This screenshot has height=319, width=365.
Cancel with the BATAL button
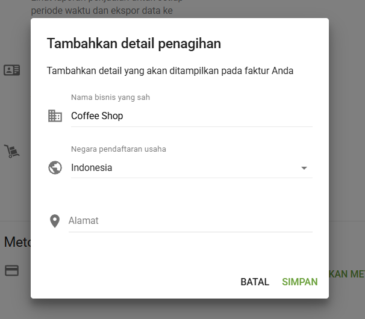[255, 282]
